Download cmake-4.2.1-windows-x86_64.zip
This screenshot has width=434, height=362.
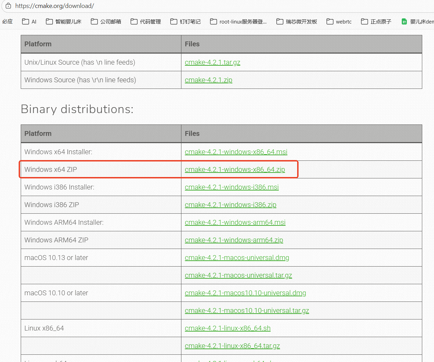click(x=235, y=169)
